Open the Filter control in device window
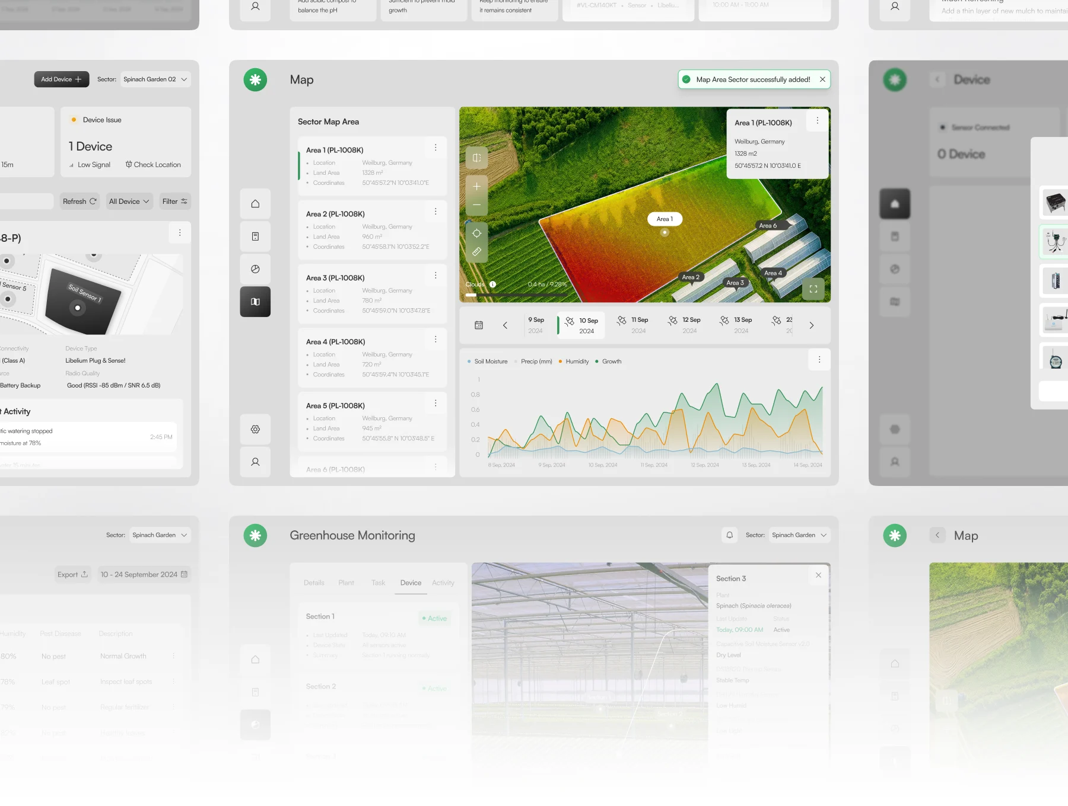 (175, 201)
